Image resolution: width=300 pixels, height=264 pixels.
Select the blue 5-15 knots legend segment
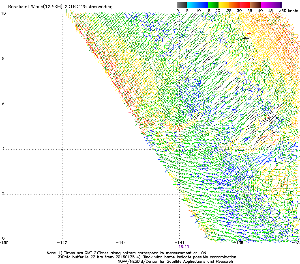(197, 5)
